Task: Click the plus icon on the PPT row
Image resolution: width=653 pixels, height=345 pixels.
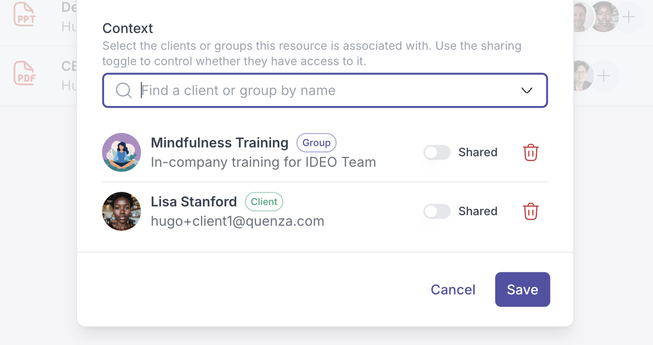Action: coord(629,17)
